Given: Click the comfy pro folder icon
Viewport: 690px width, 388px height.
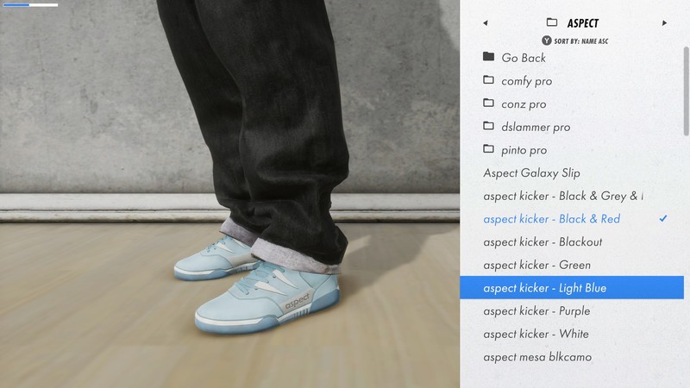Looking at the screenshot, I should (x=488, y=80).
